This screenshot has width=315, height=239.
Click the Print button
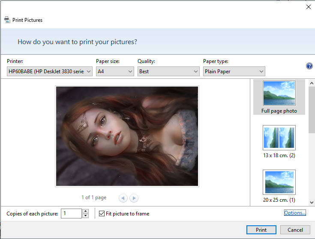pyautogui.click(x=261, y=230)
